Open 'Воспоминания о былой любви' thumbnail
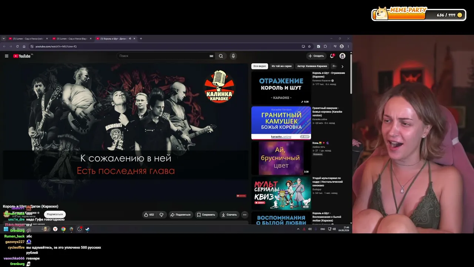 click(281, 218)
